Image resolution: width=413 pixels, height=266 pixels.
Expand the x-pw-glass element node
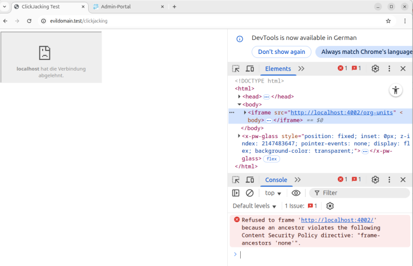(x=239, y=136)
